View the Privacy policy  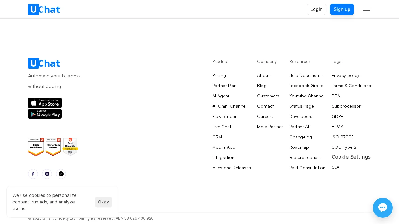tap(345, 75)
